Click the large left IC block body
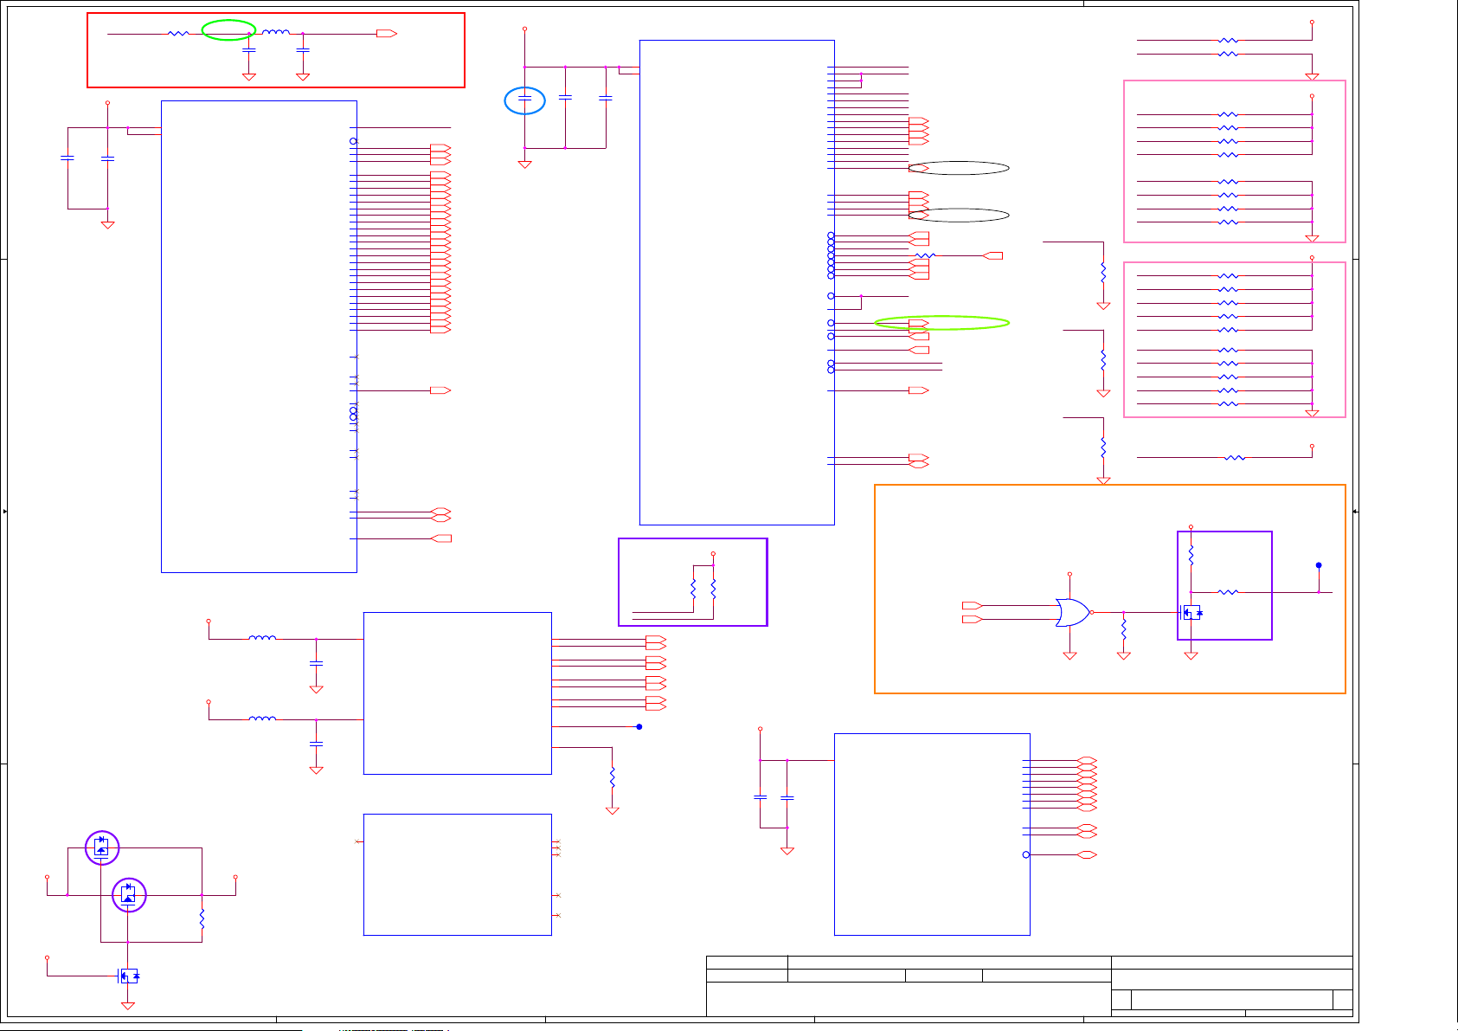The height and width of the screenshot is (1031, 1458). pos(259,337)
